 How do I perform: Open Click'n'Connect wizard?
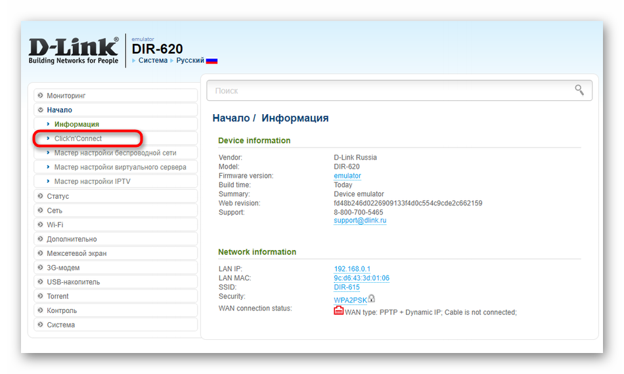point(78,138)
